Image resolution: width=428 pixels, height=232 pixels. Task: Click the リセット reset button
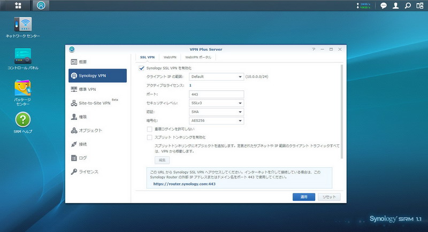(x=329, y=197)
